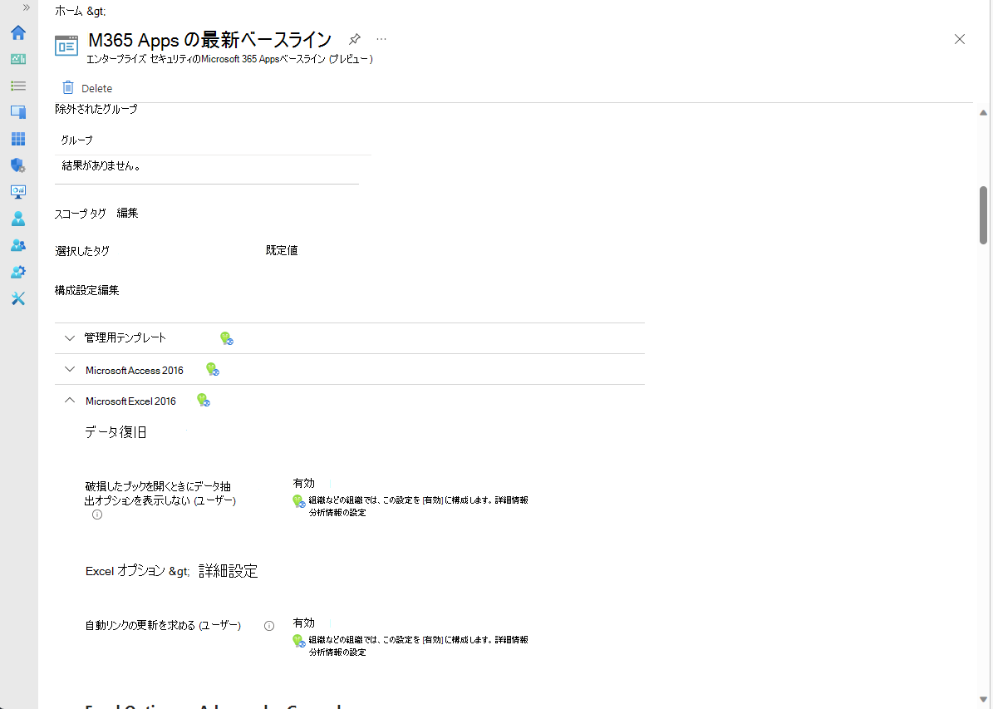The width and height of the screenshot is (993, 709).
Task: Close the baseline blade with X
Action: pyautogui.click(x=960, y=39)
